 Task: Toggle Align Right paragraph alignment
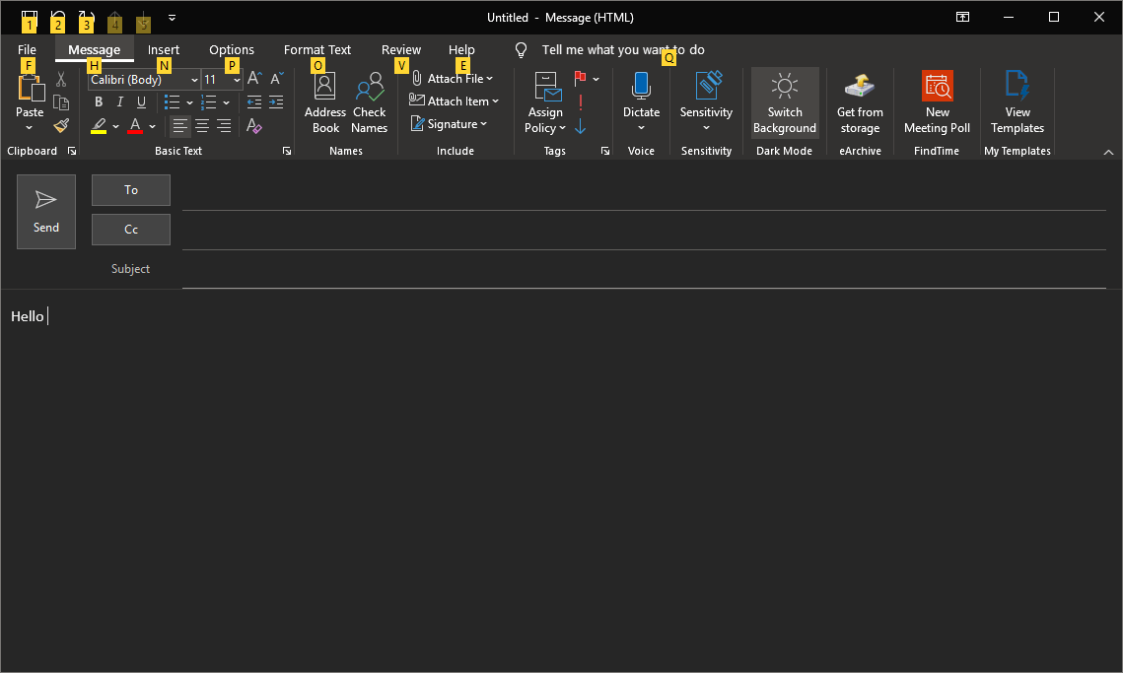click(x=224, y=126)
